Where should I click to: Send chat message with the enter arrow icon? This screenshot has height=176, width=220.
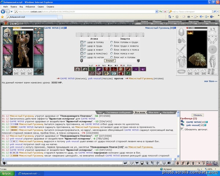(125, 163)
